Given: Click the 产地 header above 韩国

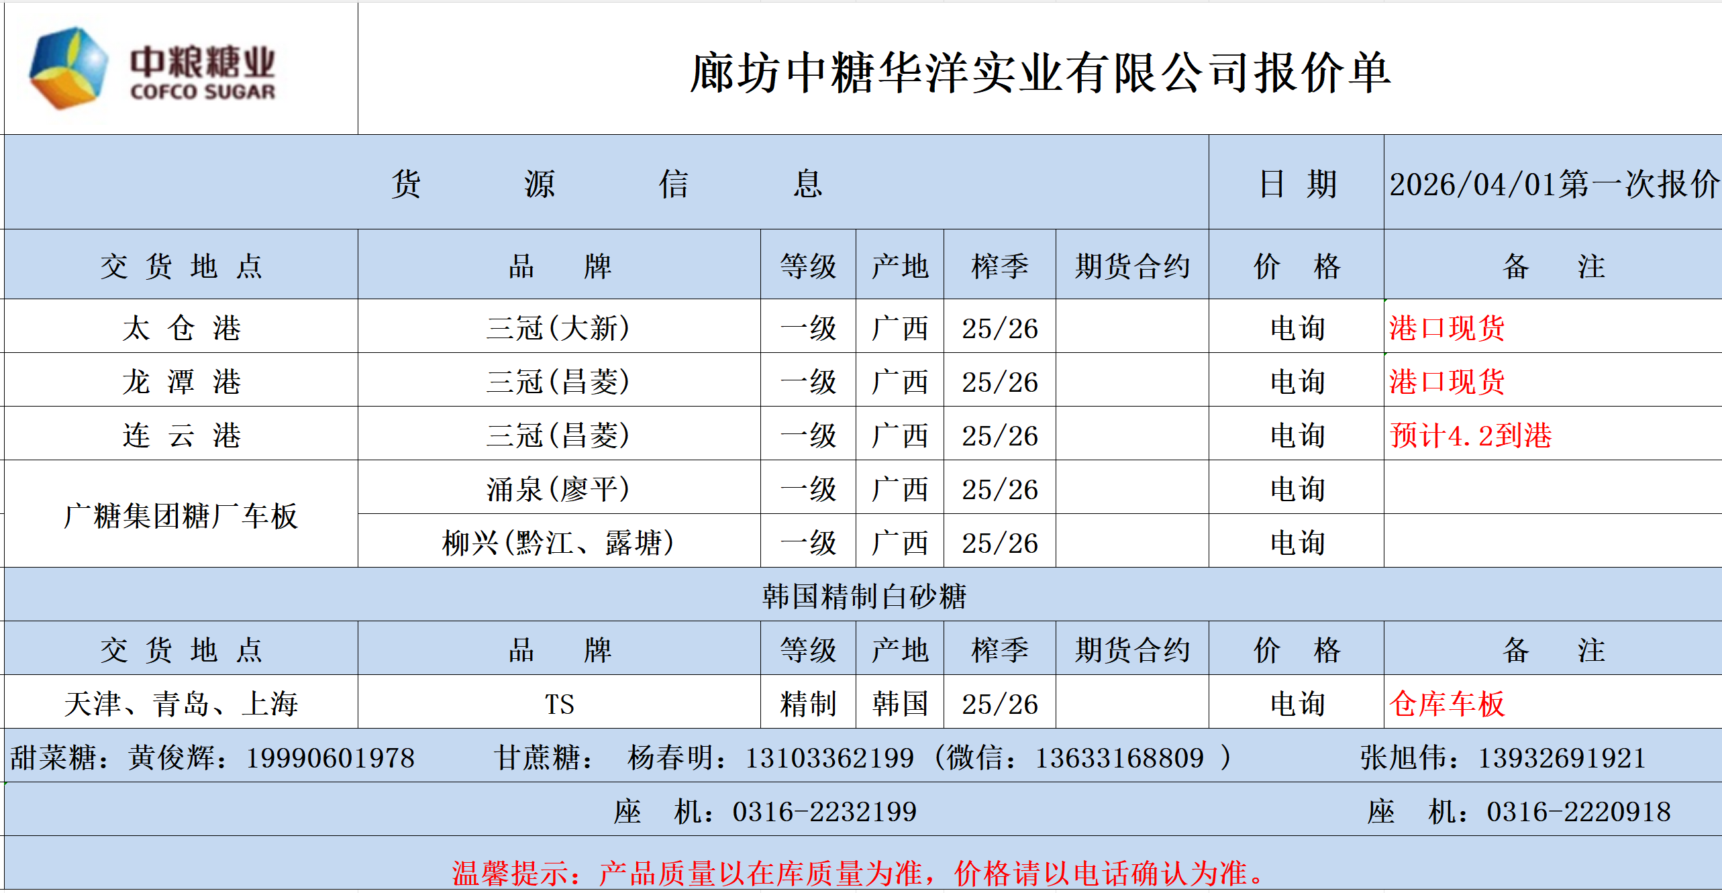Looking at the screenshot, I should [x=900, y=649].
